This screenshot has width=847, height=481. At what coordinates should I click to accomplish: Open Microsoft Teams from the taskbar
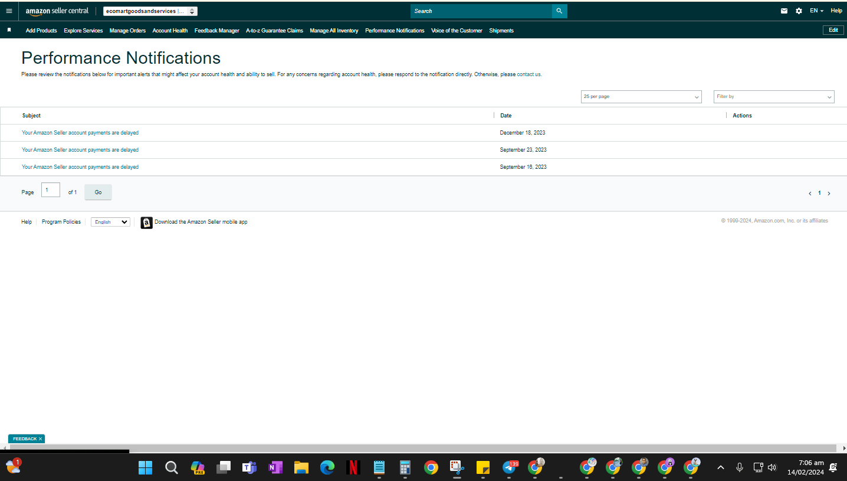249,468
